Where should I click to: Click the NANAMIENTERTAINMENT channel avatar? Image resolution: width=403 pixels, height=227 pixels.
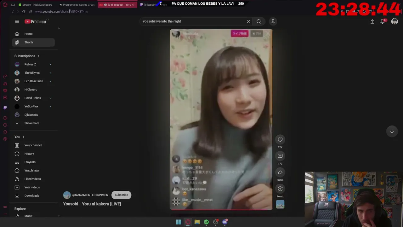(67, 195)
